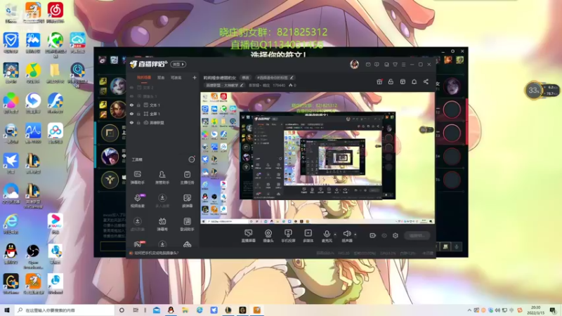Click the notification bell icon
562x316 pixels.
click(x=414, y=81)
